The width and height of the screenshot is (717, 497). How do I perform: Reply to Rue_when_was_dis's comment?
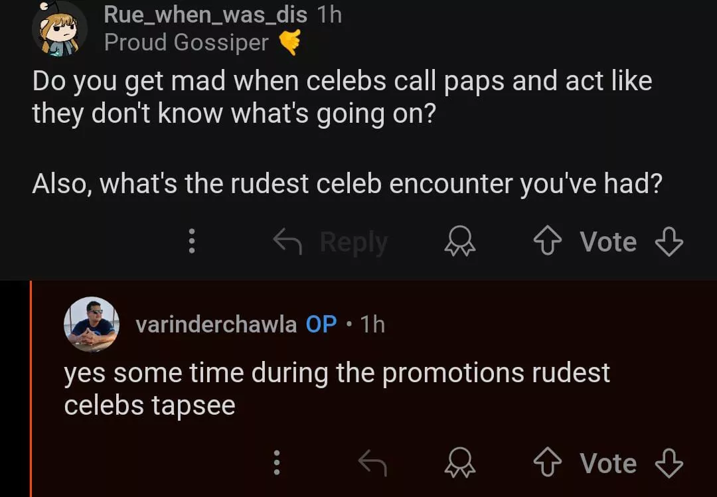click(332, 242)
